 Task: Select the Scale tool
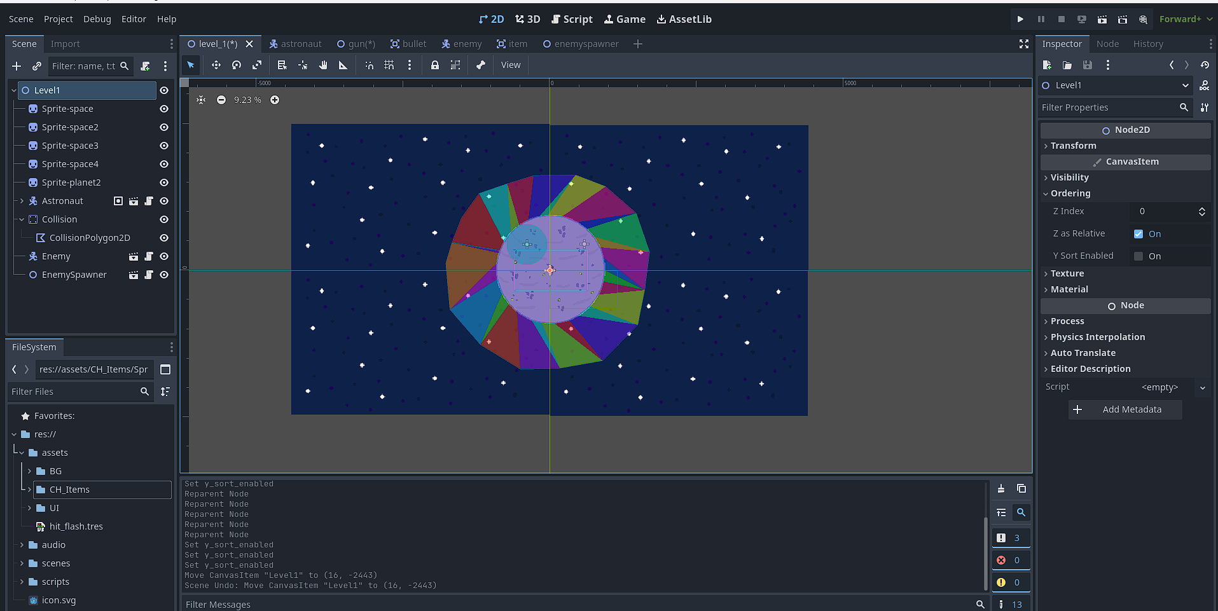pyautogui.click(x=256, y=65)
